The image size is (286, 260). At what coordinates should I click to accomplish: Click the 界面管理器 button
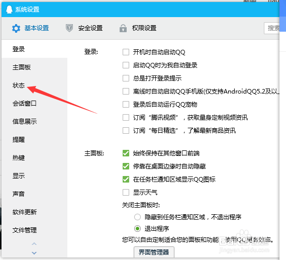154,252
